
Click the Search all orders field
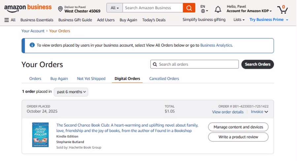pyautogui.click(x=195, y=64)
